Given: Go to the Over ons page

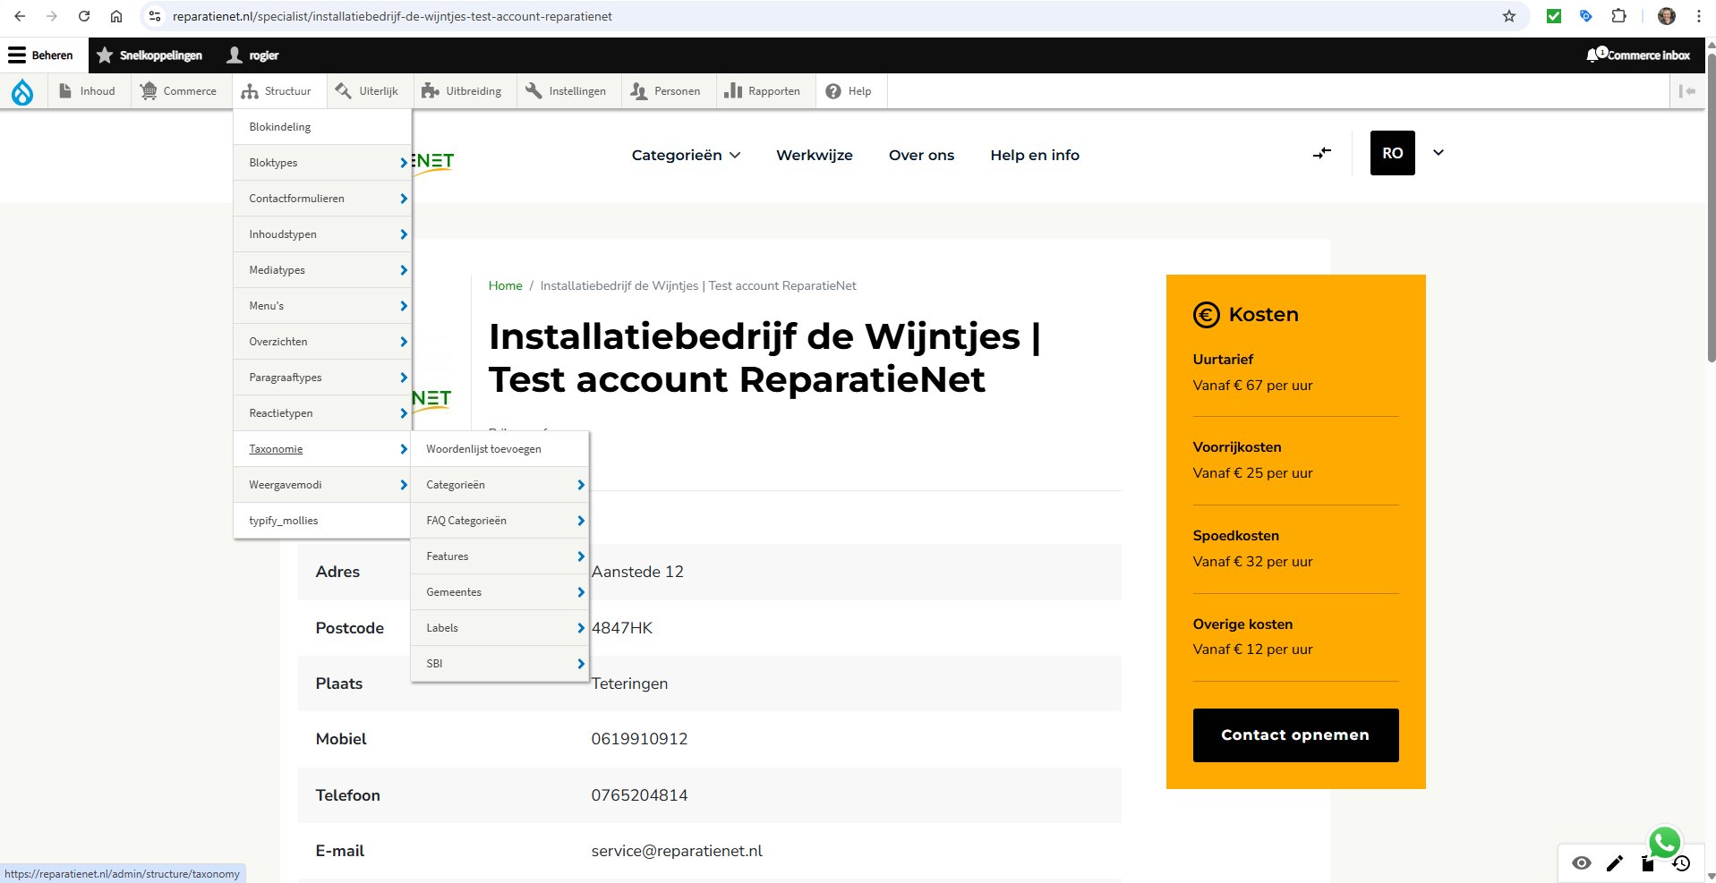Looking at the screenshot, I should [x=921, y=155].
